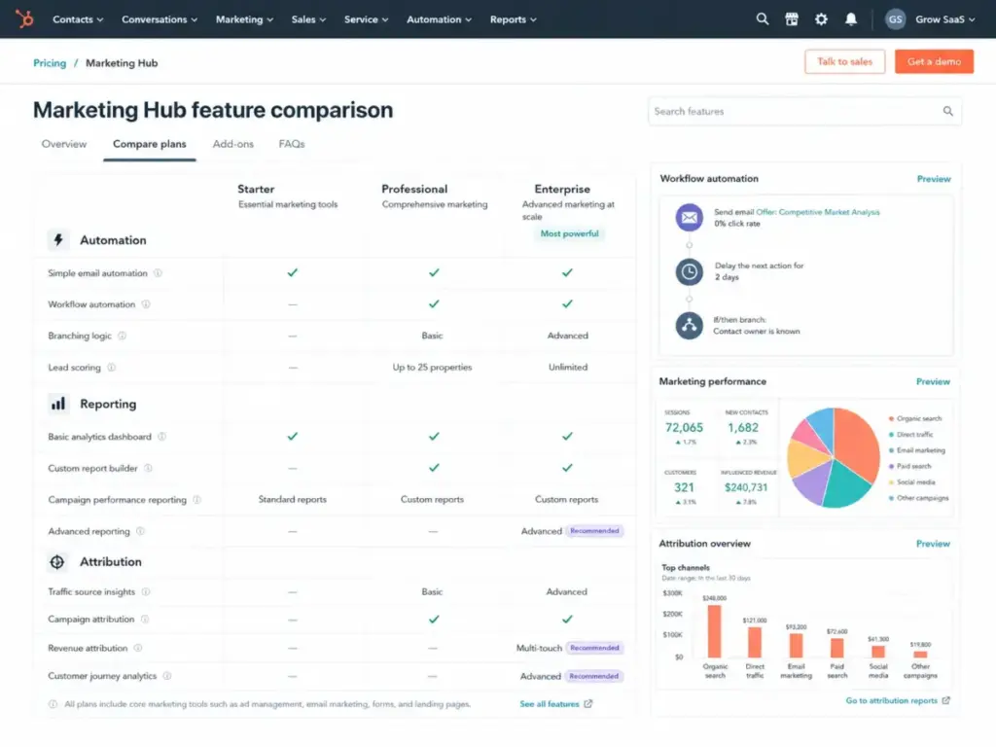Click the Direct traffic legend dot
Screen dimensions: 996x747
(891, 435)
